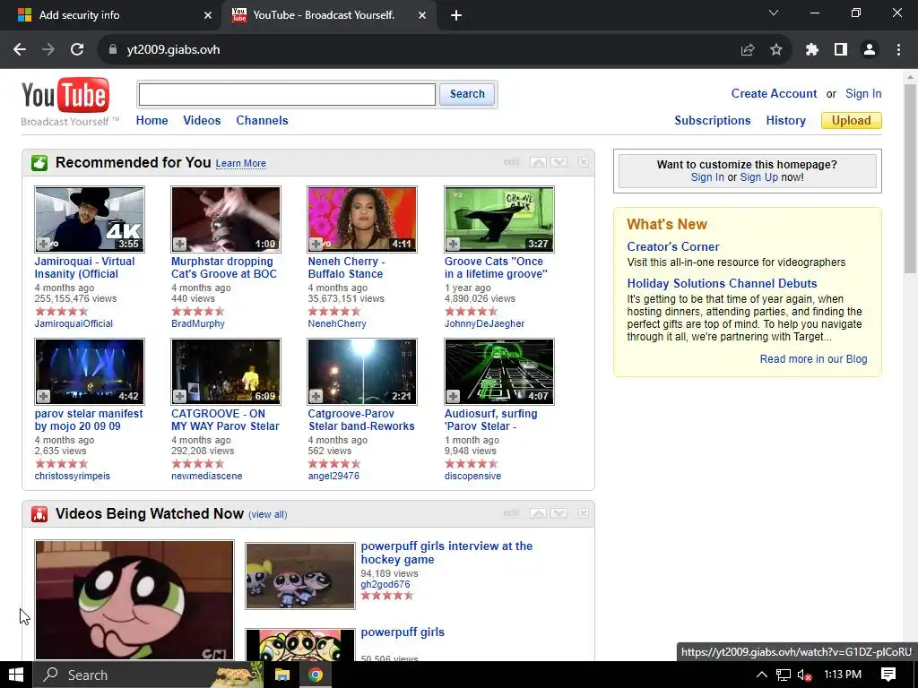
Task: Open the Chrome extensions puzzle icon
Action: tap(811, 50)
